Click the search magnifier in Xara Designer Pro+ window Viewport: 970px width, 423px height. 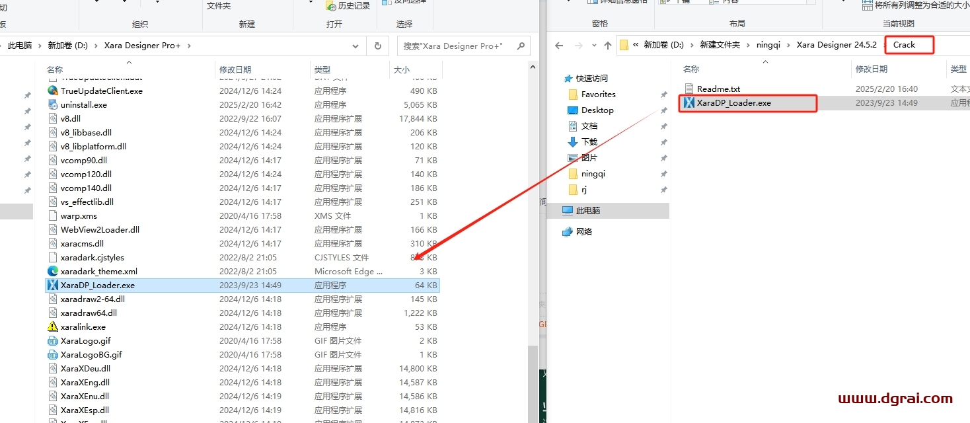pyautogui.click(x=521, y=46)
